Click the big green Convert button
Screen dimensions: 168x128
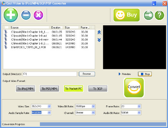pos(134,88)
